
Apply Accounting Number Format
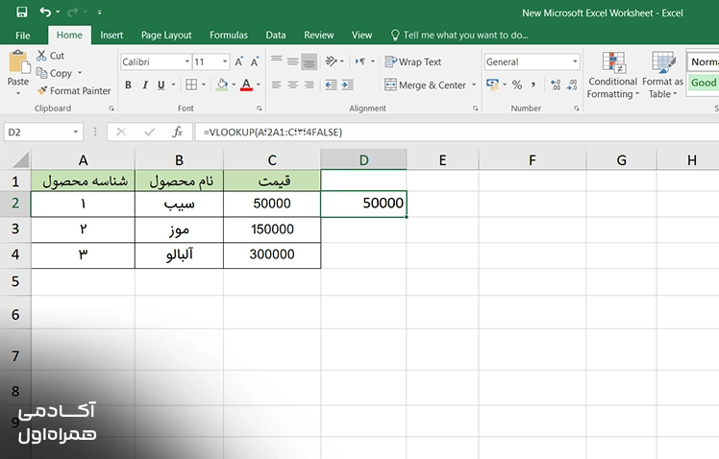coord(492,85)
